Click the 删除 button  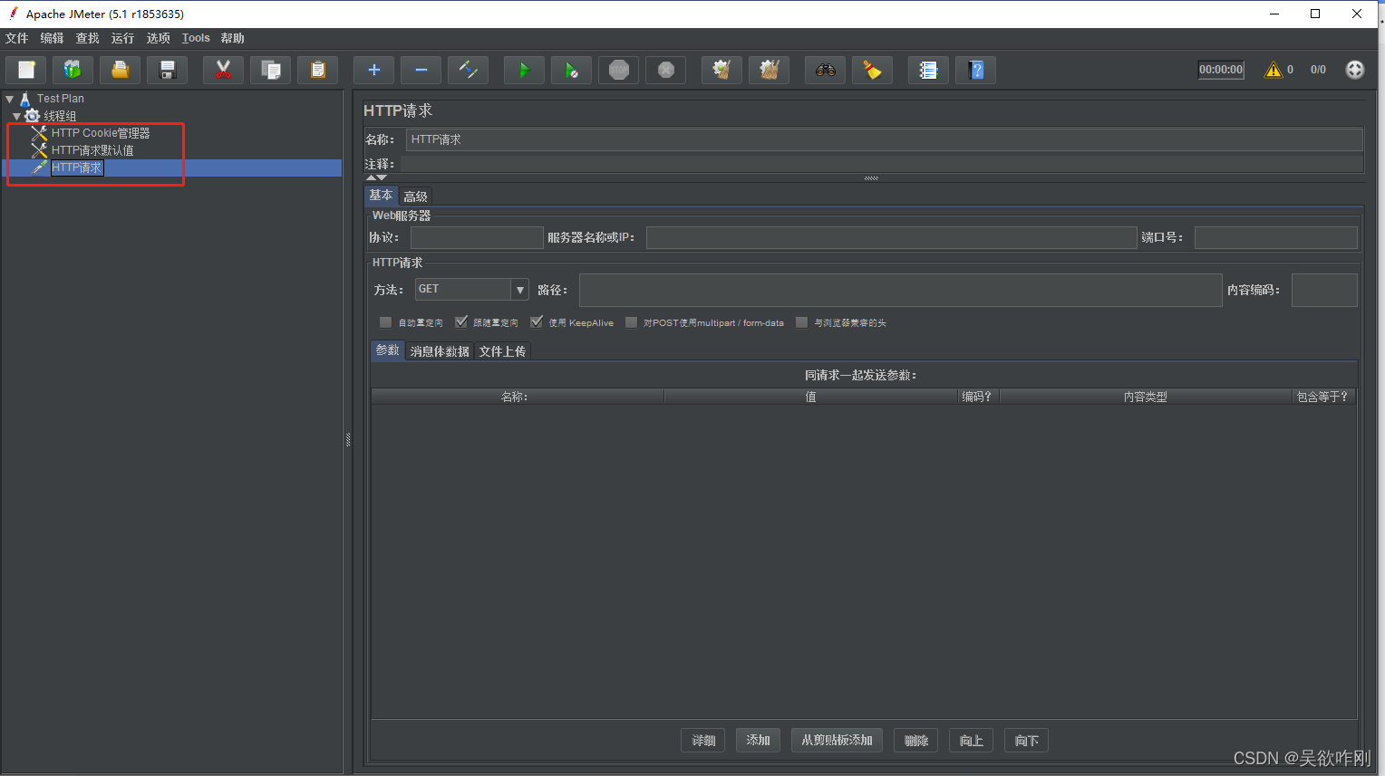coord(916,741)
